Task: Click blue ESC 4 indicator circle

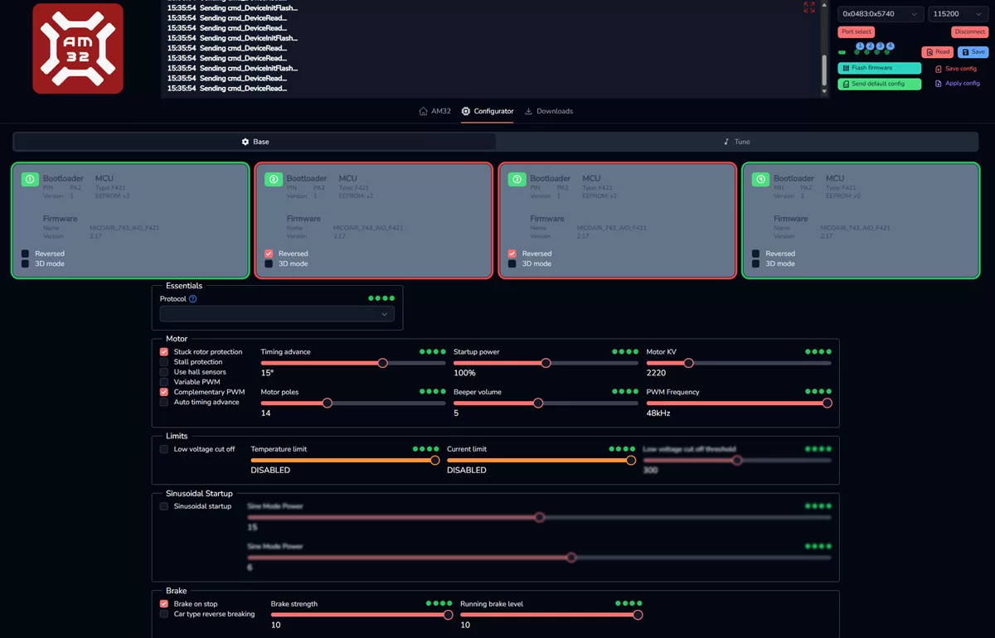Action: tap(890, 46)
